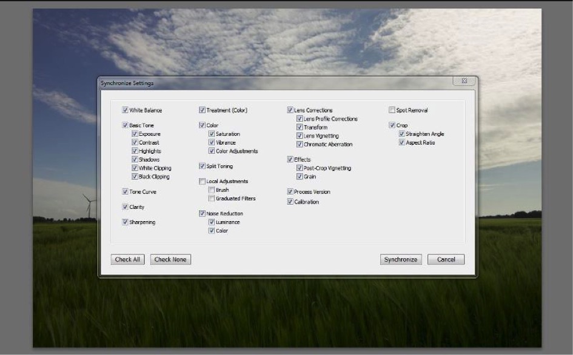
Task: Enable the Local Adjustments checkbox
Action: click(202, 181)
